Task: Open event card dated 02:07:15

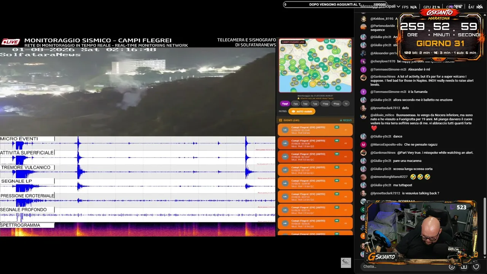Action: tap(315, 210)
